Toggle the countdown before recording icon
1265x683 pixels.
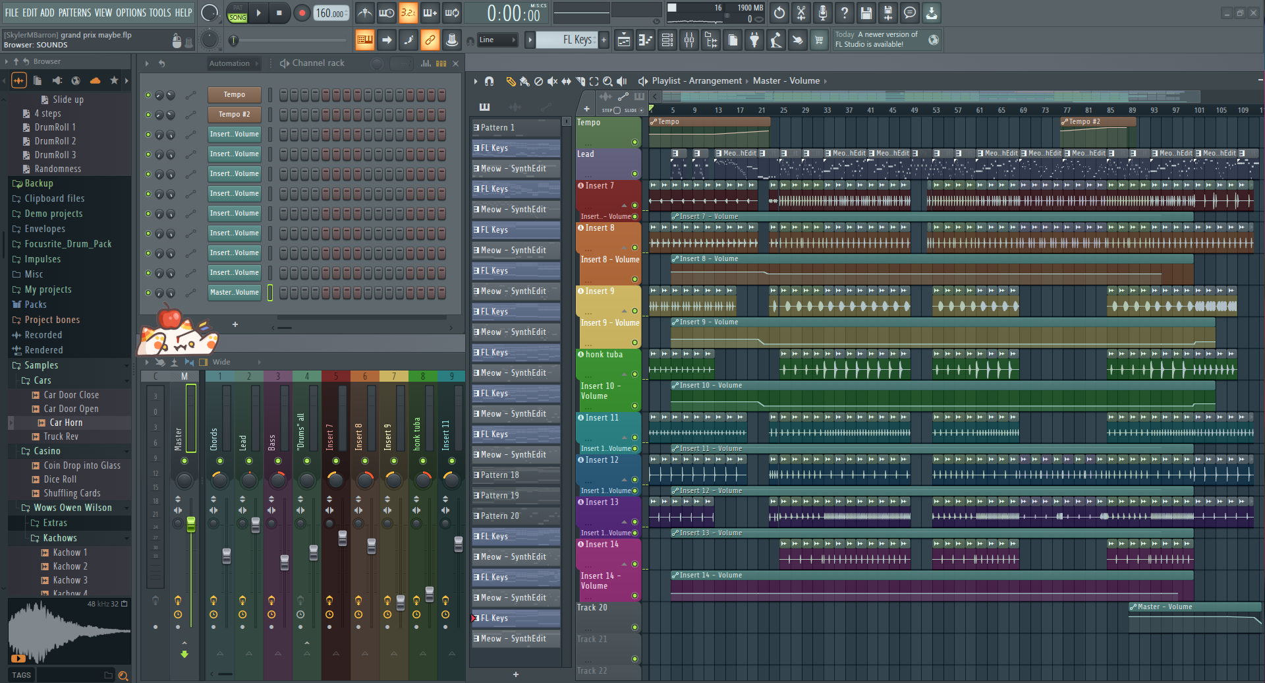pos(408,13)
